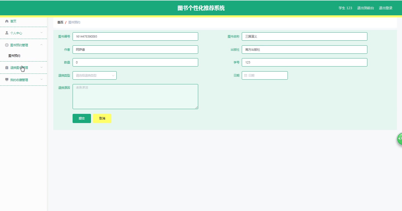Viewport: 402px width, 211px height.
Task: Collapse the 图书预约管理 menu chevron
Action: coord(42,45)
